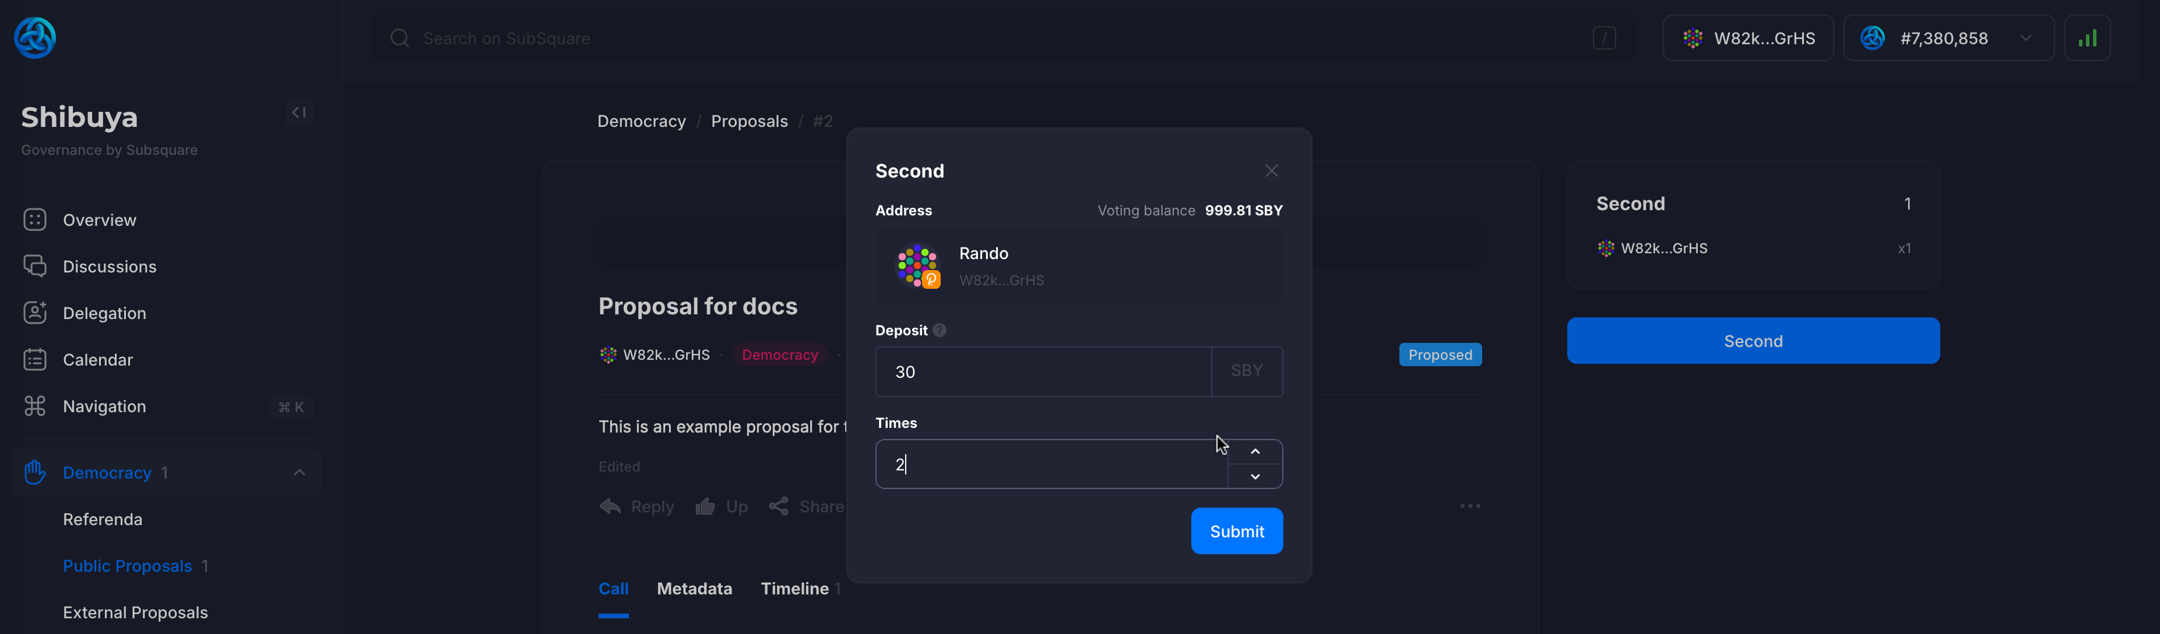This screenshot has width=2160, height=634.
Task: Decrease Times value with down arrow
Action: (x=1255, y=477)
